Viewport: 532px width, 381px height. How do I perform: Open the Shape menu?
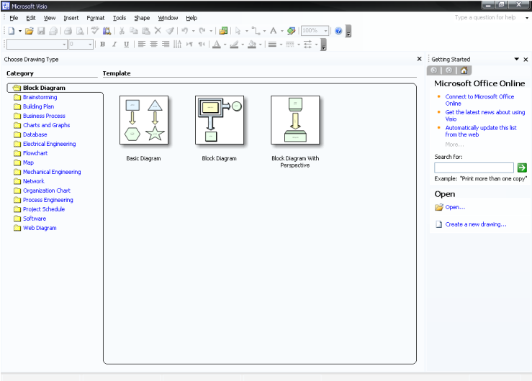[x=142, y=18]
